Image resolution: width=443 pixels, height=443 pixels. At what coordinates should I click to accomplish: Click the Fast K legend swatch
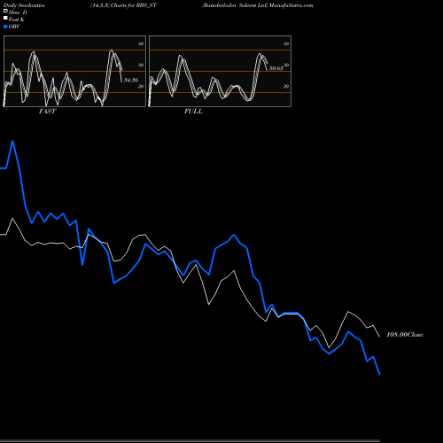coord(5,19)
